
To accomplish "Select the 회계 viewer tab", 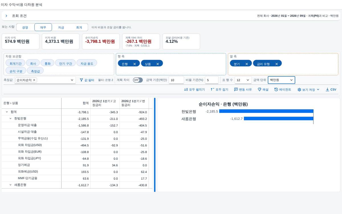I will pos(79,27).
